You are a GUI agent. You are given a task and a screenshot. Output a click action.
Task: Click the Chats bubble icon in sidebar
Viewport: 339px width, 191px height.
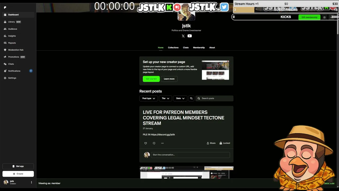[x=5, y=64]
